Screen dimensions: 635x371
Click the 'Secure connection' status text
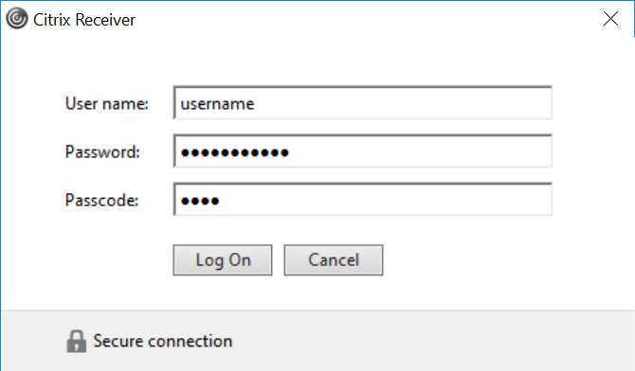pos(163,341)
